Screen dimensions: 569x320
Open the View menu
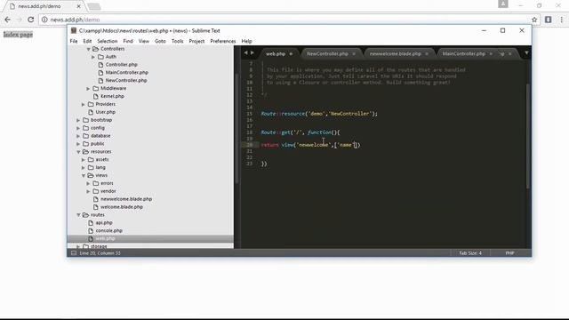144,41
